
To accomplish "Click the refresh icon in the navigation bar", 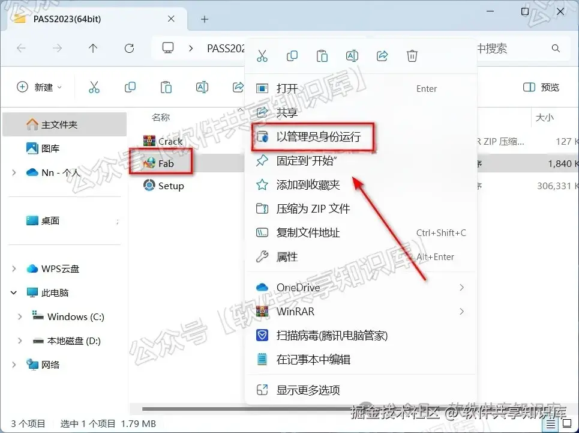I will click(130, 48).
